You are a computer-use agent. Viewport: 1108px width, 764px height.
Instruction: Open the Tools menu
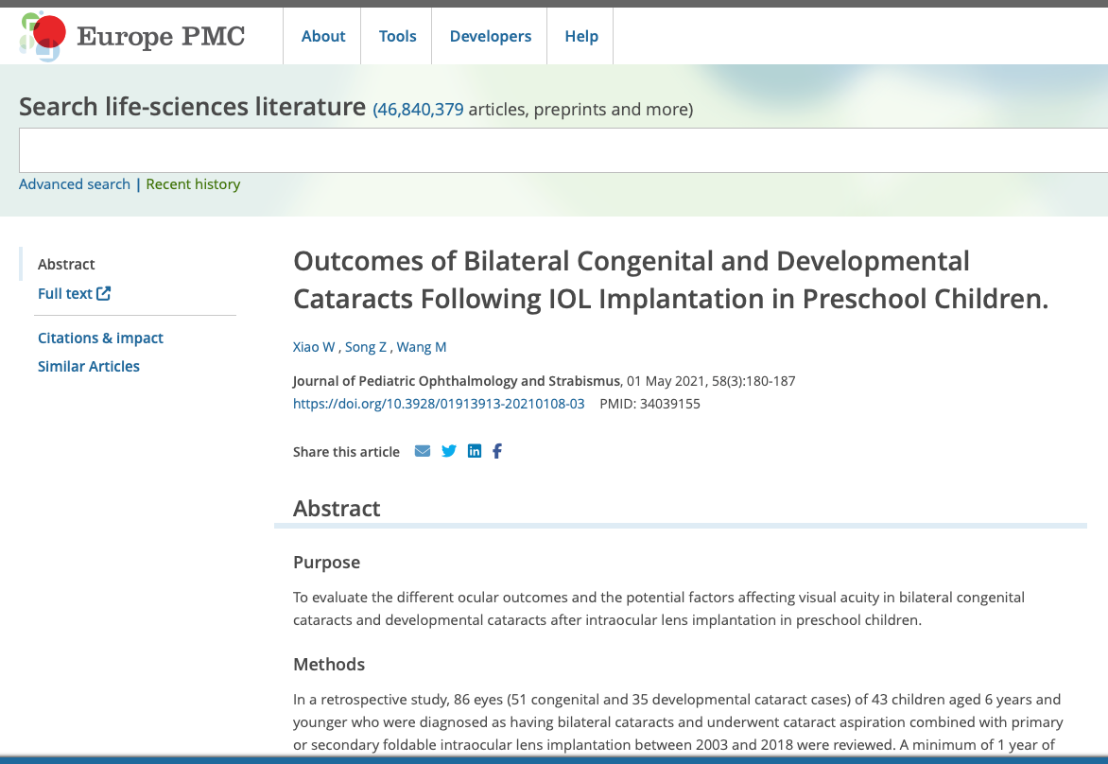[397, 36]
